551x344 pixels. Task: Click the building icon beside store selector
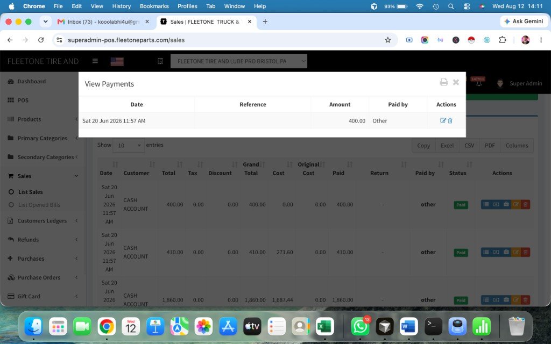point(160,61)
